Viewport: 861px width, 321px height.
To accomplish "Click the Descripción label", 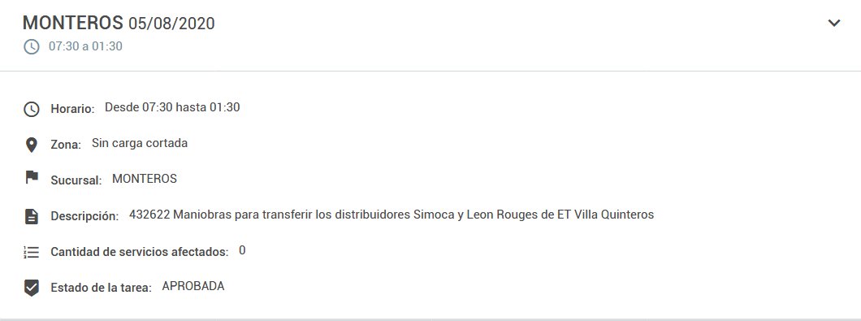I will 84,216.
